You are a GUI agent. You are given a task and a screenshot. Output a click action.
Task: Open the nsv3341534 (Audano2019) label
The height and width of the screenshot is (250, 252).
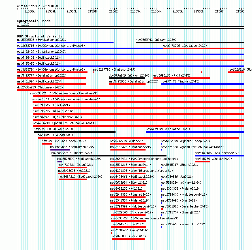[130, 200]
